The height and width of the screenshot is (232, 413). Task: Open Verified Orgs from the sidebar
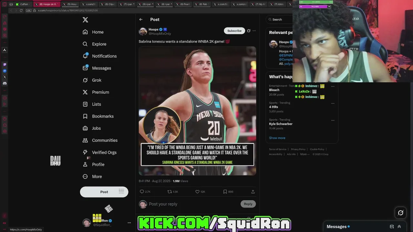pos(99,152)
